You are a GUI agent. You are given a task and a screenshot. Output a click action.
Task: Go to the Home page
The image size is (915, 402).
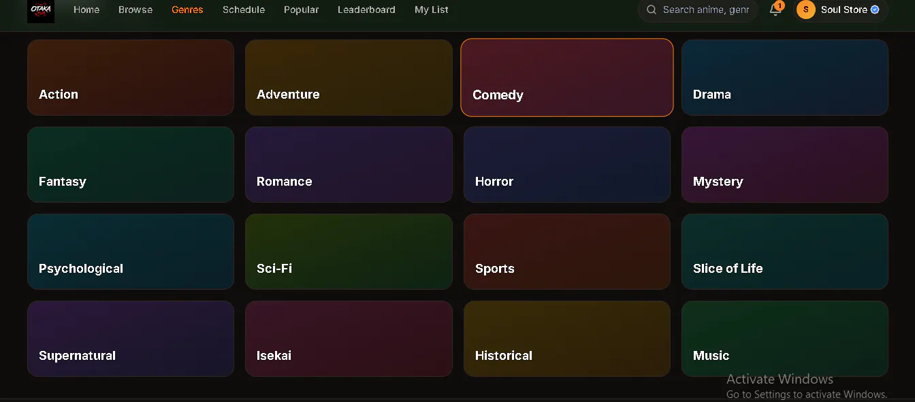pos(86,10)
